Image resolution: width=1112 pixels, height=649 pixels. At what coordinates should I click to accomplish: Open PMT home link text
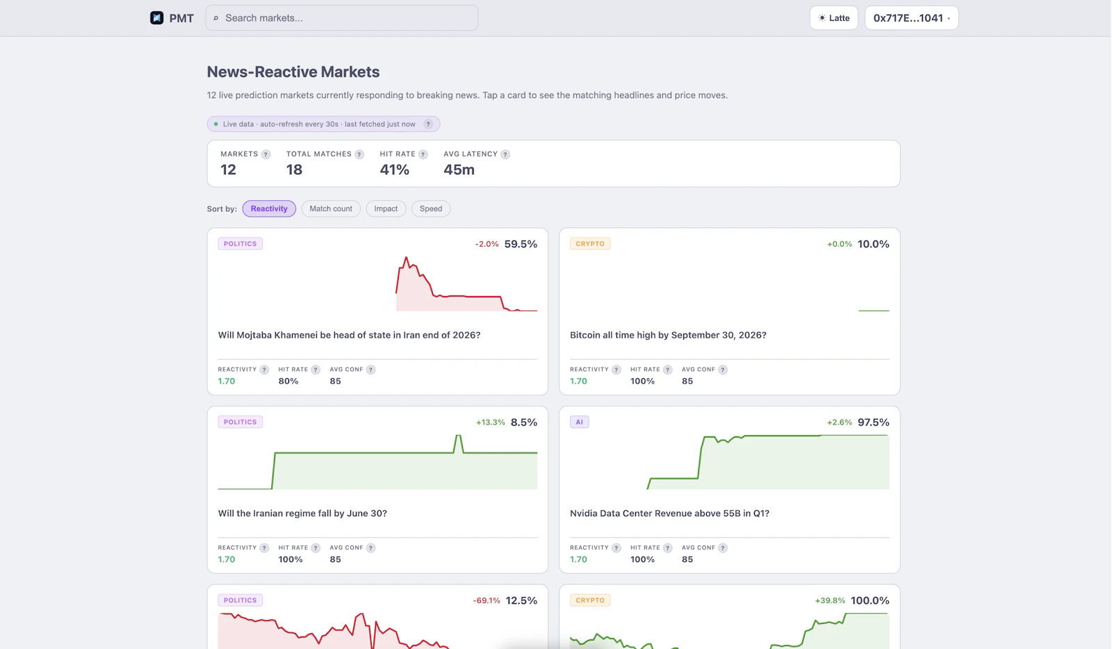pos(181,18)
